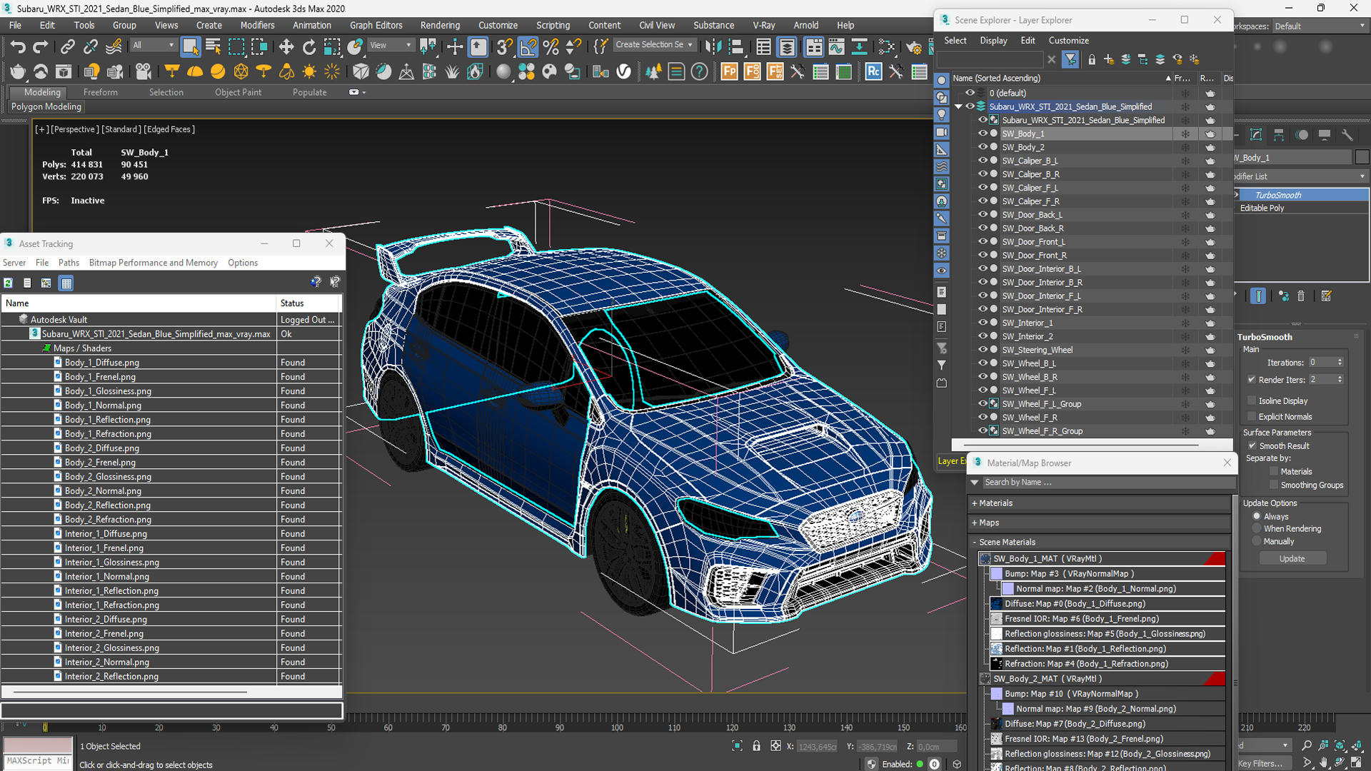Toggle the Percent Snap tool

tap(551, 47)
